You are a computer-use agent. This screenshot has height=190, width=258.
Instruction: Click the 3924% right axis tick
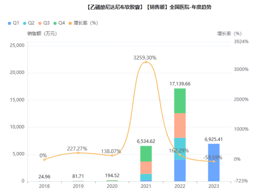click(241, 42)
